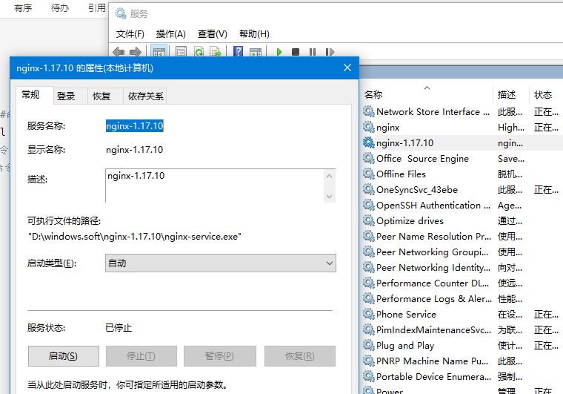
Task: Click the description box scroll up arrow
Action: [329, 176]
